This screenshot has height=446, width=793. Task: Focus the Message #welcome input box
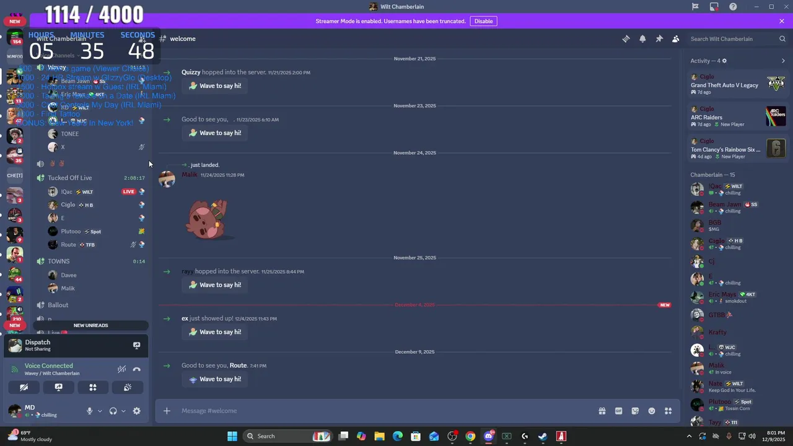coord(384,411)
